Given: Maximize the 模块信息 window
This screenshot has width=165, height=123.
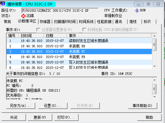Looking at the screenshot, I should tap(148, 4).
